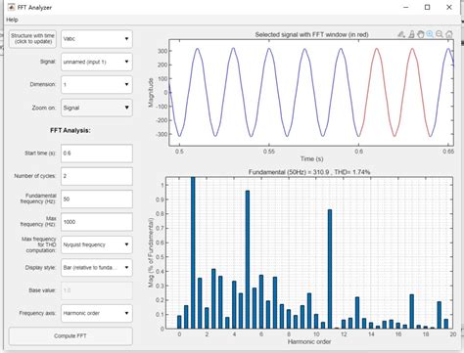Screen dimensions: 464x353
Task: Expand the Zoom on dropdown
Action: pos(97,108)
